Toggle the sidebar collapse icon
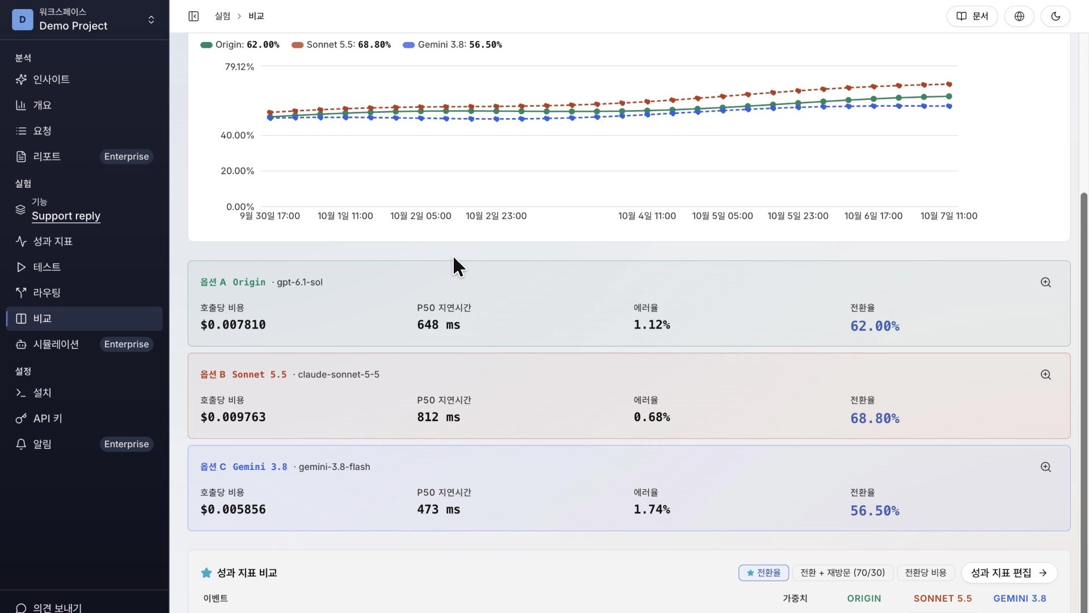The width and height of the screenshot is (1089, 613). click(x=193, y=16)
